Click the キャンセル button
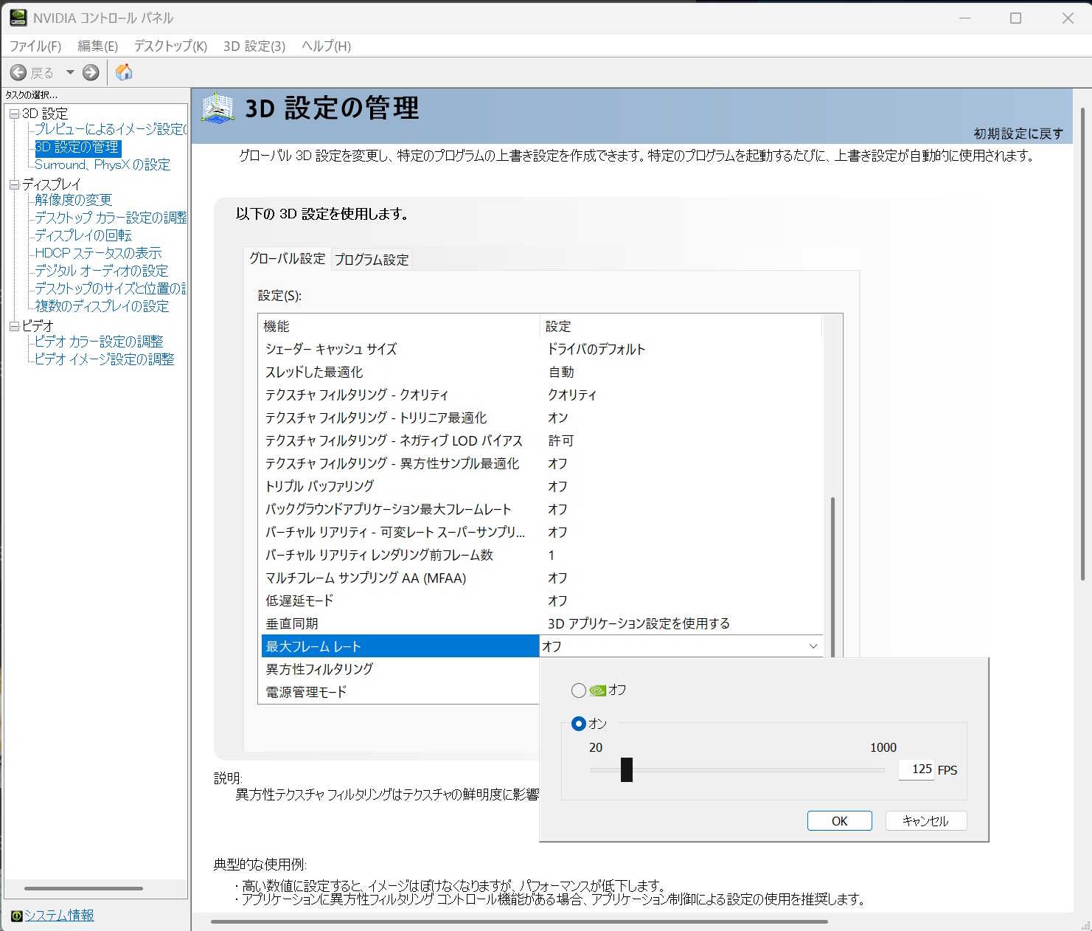This screenshot has width=1092, height=931. [925, 821]
